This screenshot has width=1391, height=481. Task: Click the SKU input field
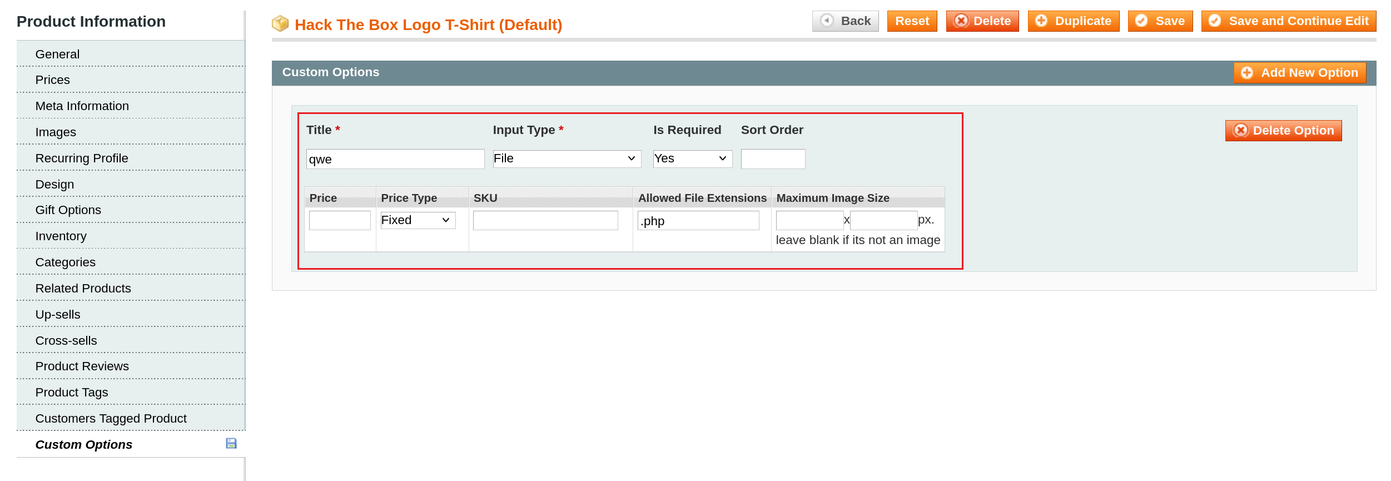coord(545,220)
